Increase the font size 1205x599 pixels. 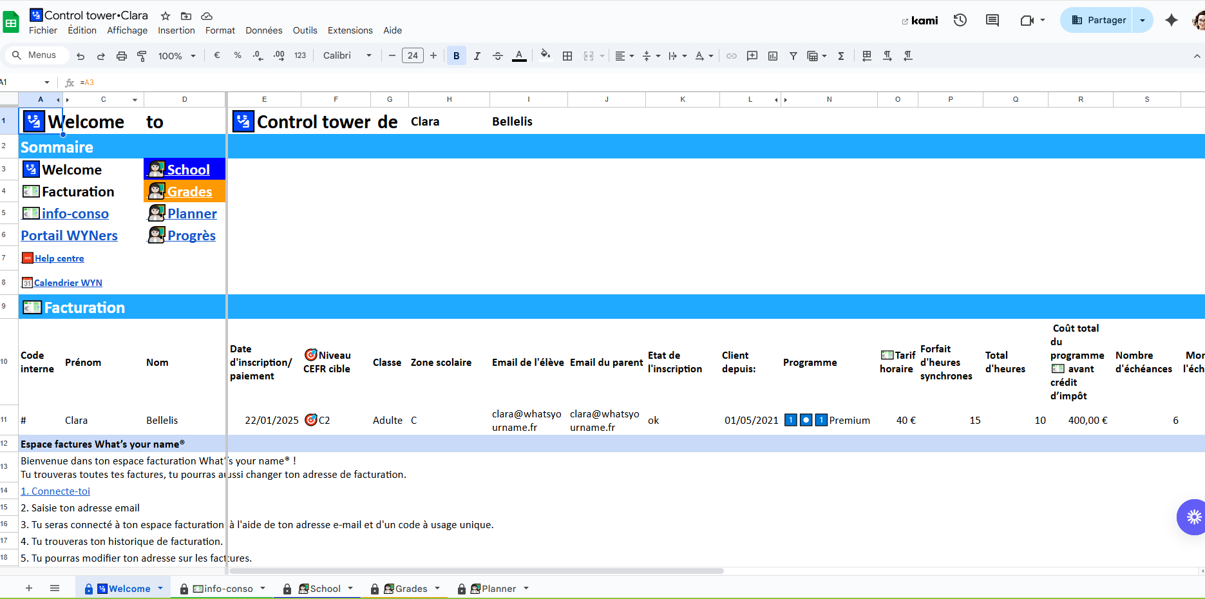point(433,55)
